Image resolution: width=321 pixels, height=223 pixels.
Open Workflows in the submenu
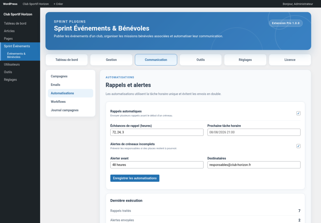click(x=71, y=102)
